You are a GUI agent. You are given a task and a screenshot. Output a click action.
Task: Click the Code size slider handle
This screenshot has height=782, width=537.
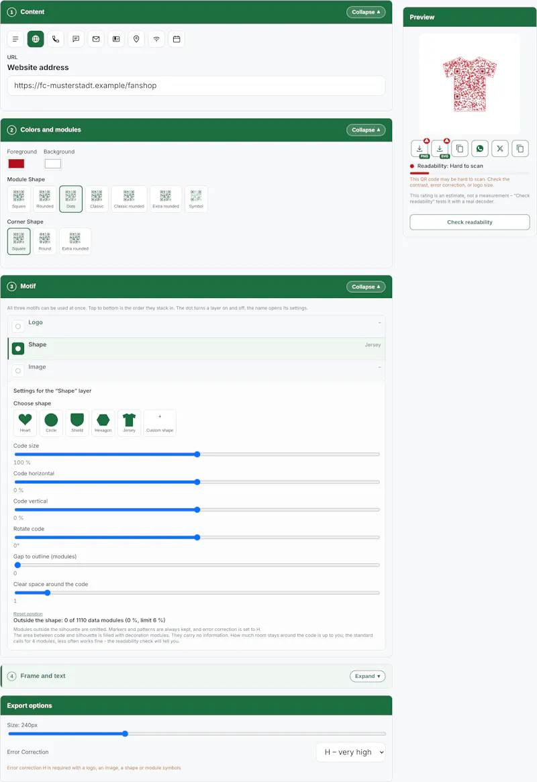coord(197,454)
